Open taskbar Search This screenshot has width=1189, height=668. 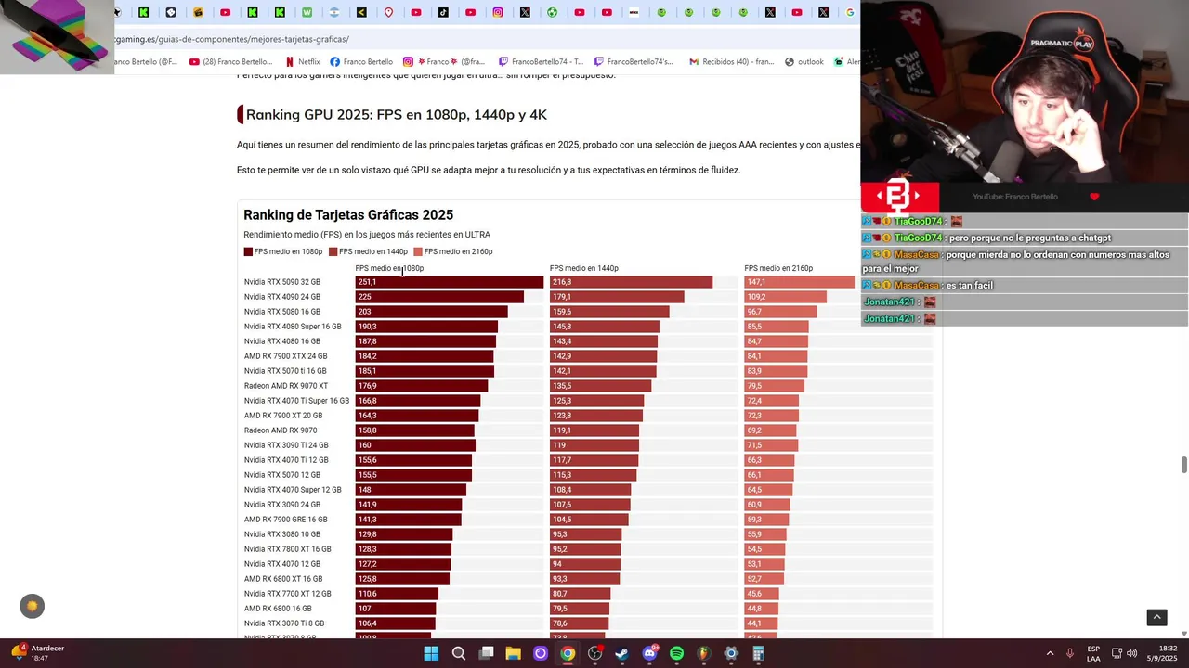459,653
